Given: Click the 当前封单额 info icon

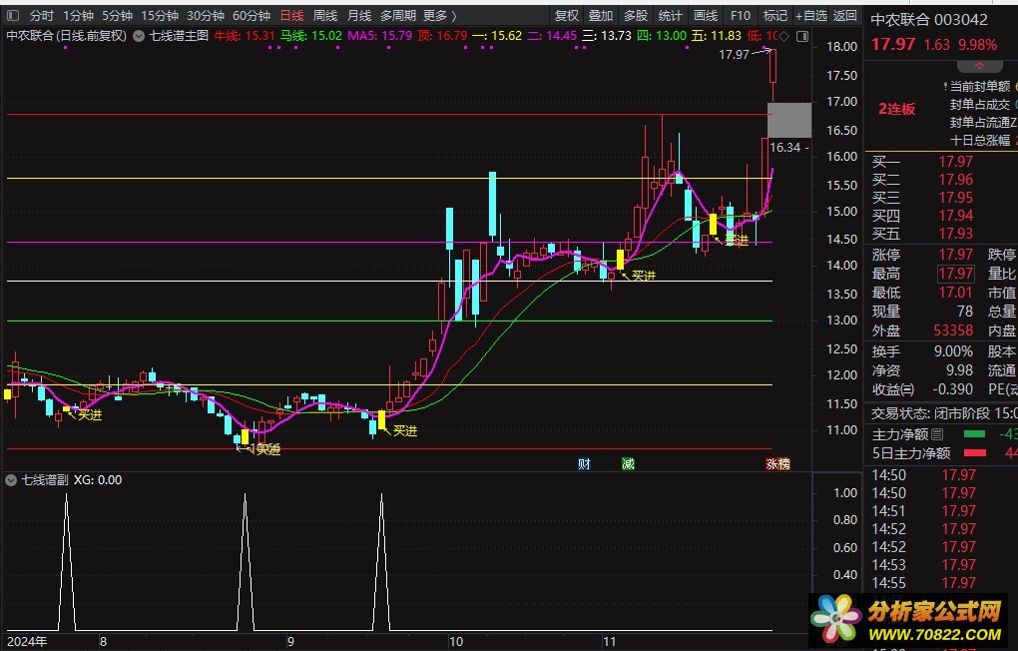Looking at the screenshot, I should (x=945, y=87).
